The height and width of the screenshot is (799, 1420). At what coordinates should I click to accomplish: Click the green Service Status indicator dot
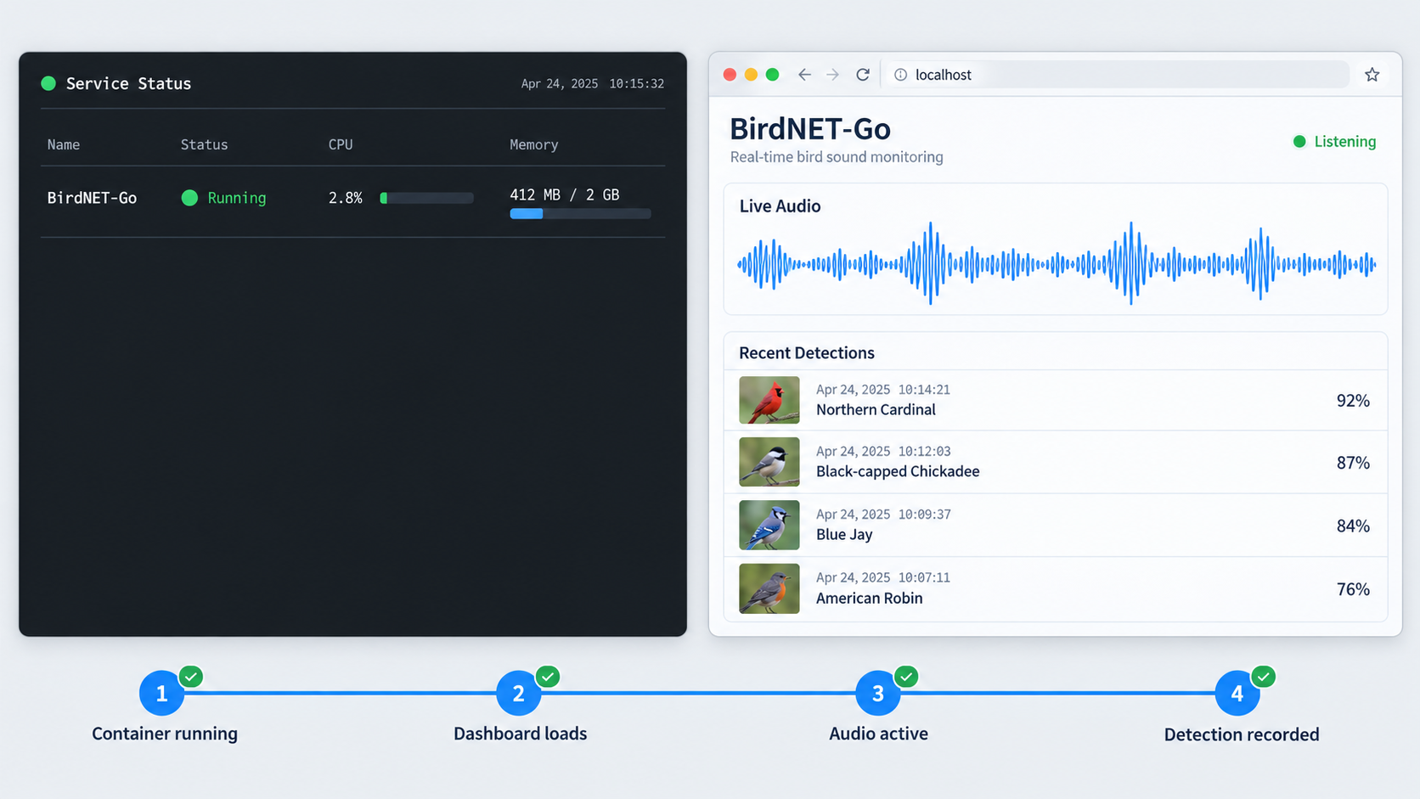click(x=48, y=83)
